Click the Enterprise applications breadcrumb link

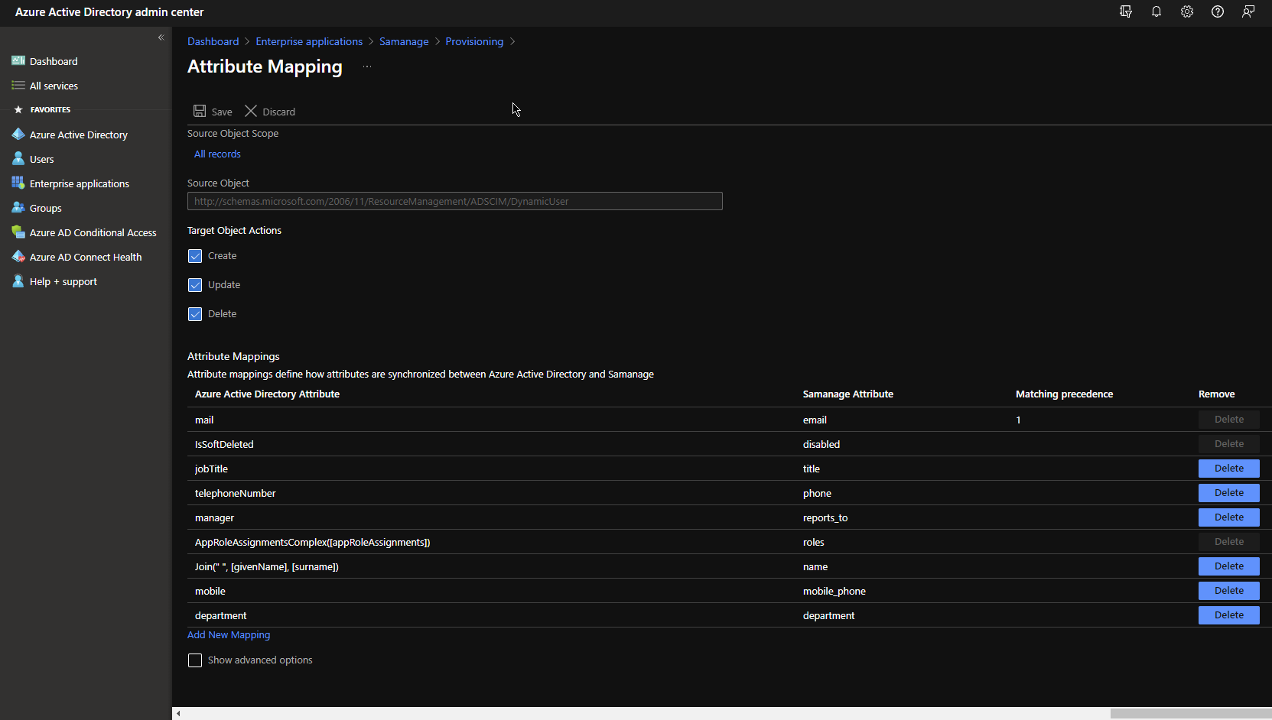(309, 41)
